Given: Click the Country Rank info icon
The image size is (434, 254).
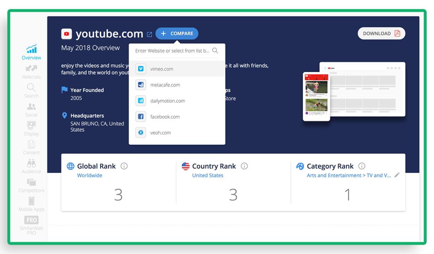Looking at the screenshot, I should (x=244, y=166).
